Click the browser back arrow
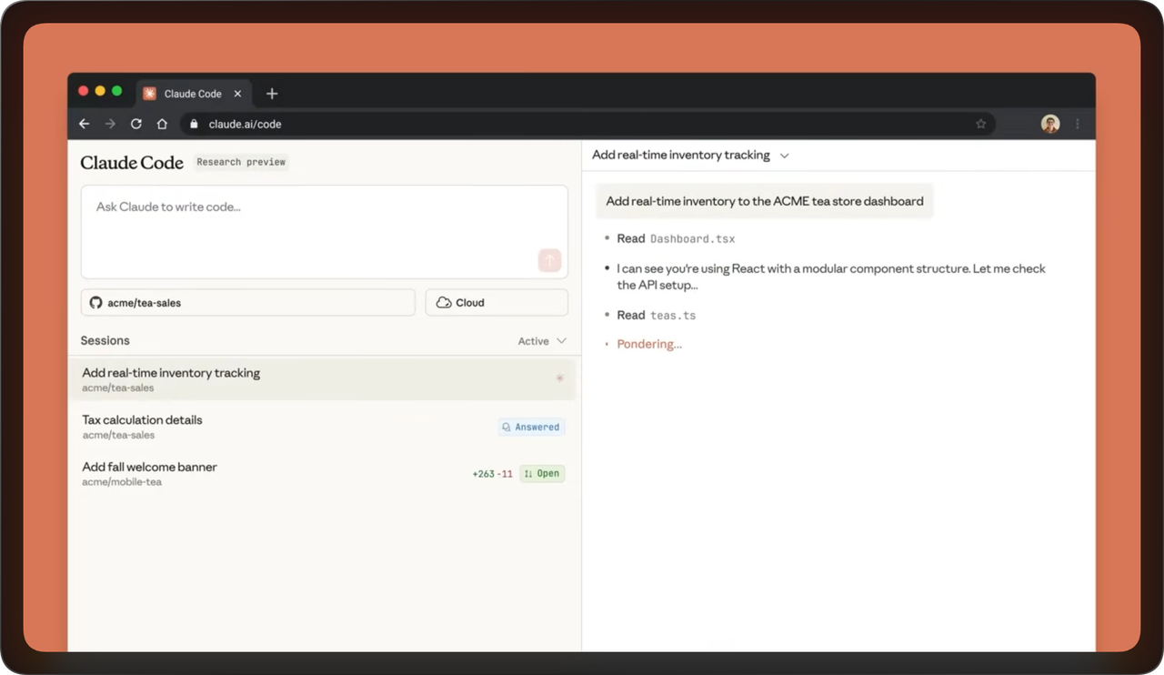The height and width of the screenshot is (675, 1164). (x=85, y=124)
